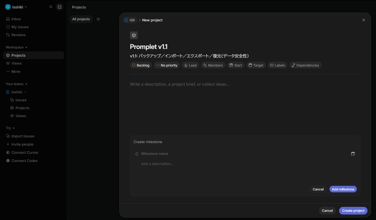
Task: Collapse the Try section
Action: [x=10, y=128]
